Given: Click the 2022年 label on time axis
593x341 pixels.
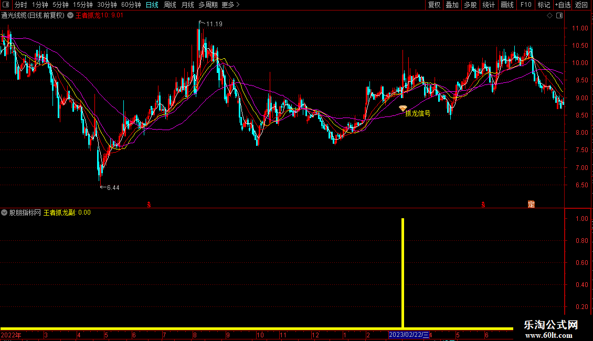Looking at the screenshot, I should (x=11, y=335).
